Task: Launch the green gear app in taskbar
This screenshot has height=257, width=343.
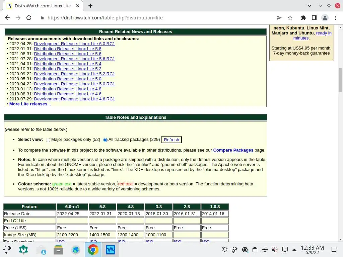Action: tap(23, 250)
